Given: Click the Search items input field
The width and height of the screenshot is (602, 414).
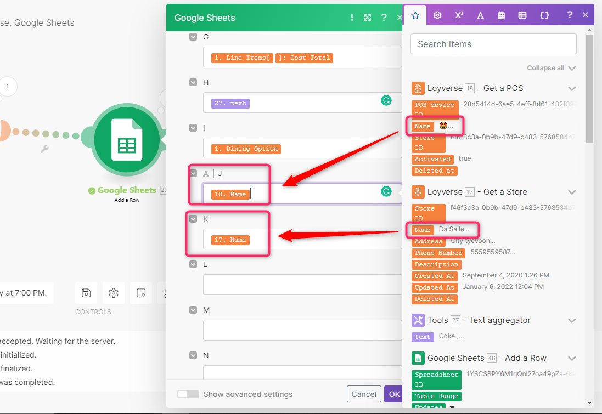Looking at the screenshot, I should click(493, 44).
